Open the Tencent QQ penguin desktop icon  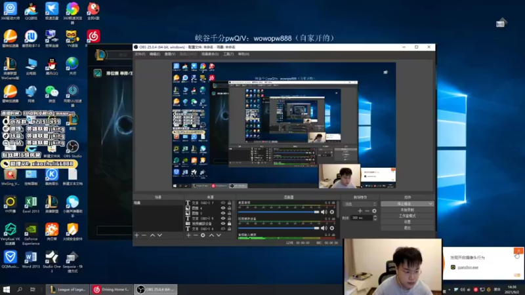click(52, 66)
